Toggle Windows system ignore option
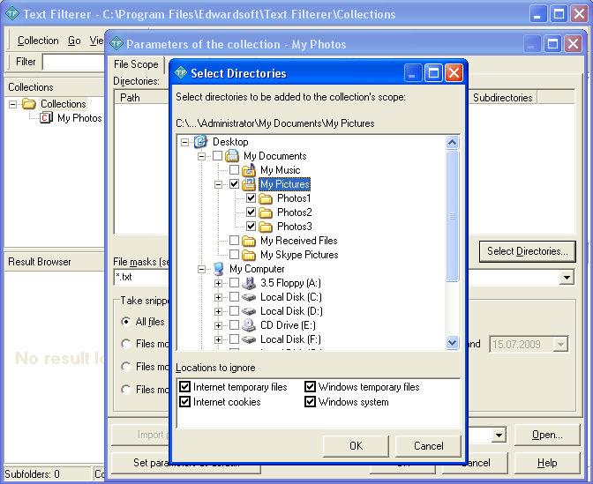Image resolution: width=593 pixels, height=484 pixels. 310,401
